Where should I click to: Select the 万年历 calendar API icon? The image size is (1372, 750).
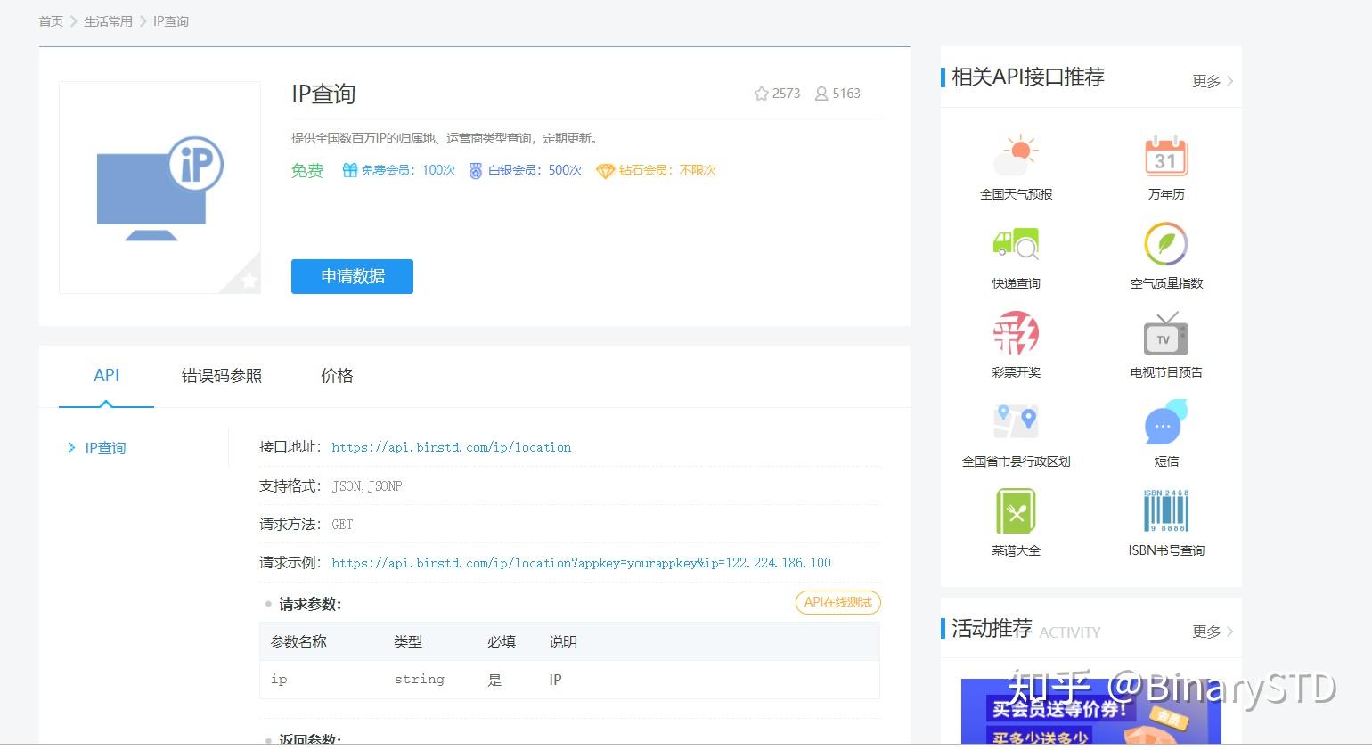[x=1164, y=156]
